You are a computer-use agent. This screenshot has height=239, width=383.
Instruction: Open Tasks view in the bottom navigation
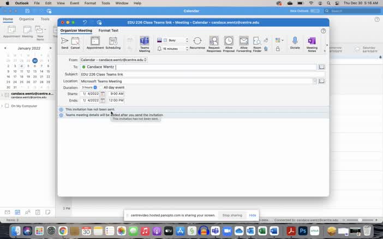tap(38, 212)
